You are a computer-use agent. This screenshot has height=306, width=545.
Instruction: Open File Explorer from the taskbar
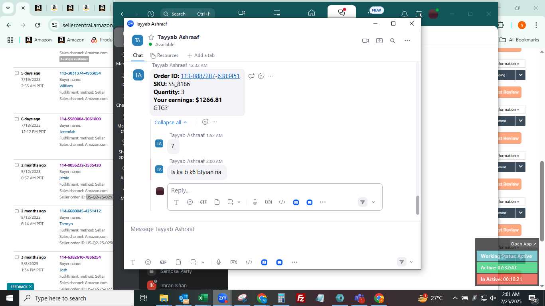[164, 298]
